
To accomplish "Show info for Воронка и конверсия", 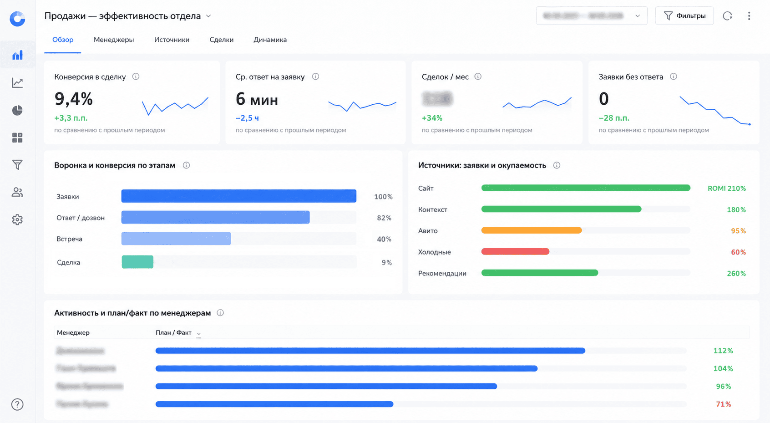I will tap(186, 165).
